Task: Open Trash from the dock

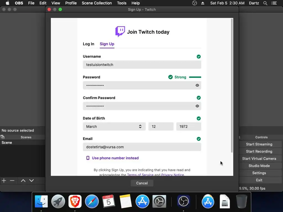Action: point(242,201)
